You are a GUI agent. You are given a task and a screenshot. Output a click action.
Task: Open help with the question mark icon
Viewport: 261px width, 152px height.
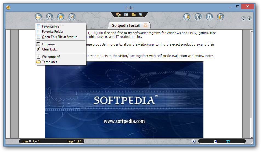pos(249,19)
